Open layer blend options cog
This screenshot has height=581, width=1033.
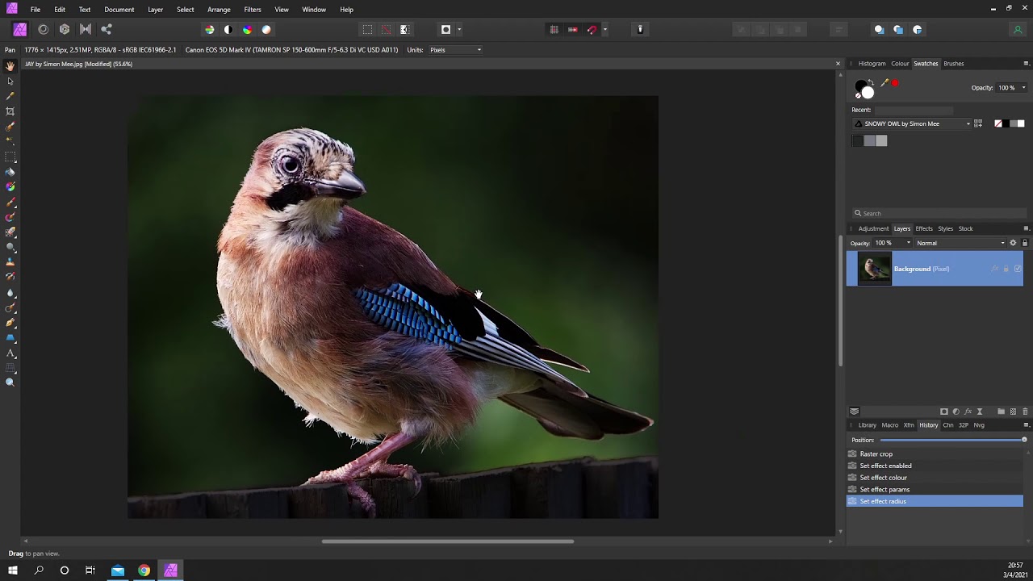click(x=1013, y=243)
